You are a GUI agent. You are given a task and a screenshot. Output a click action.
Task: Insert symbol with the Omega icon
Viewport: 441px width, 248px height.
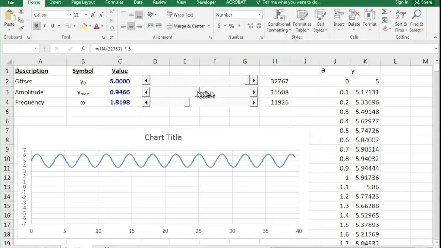click(112, 29)
